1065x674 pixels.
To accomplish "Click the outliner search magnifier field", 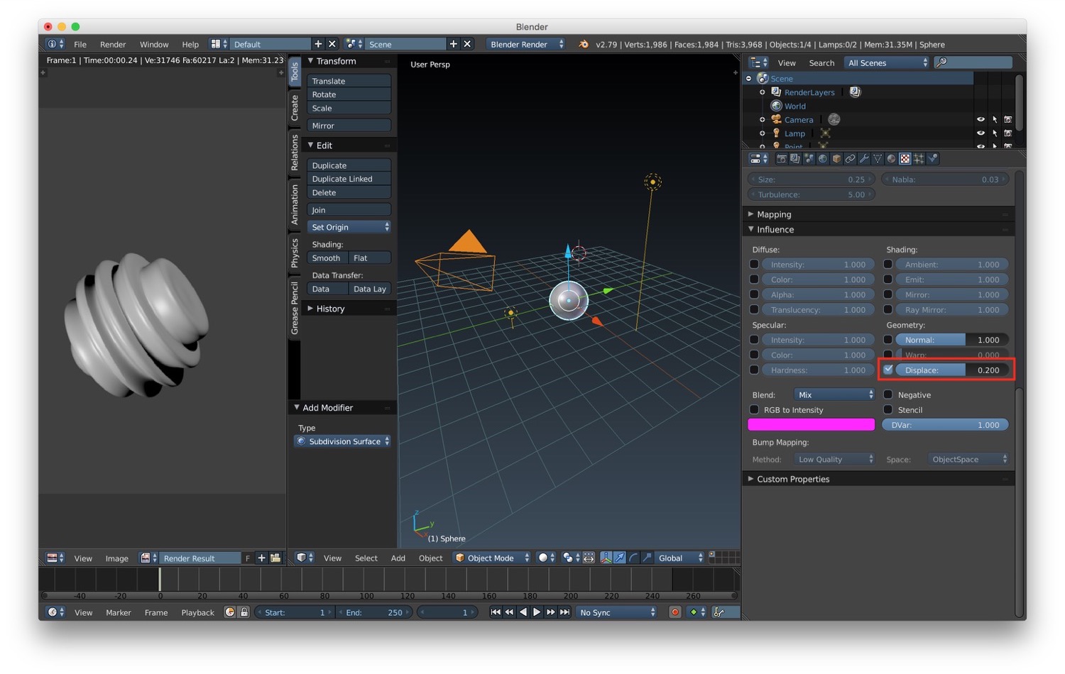I will coord(973,62).
